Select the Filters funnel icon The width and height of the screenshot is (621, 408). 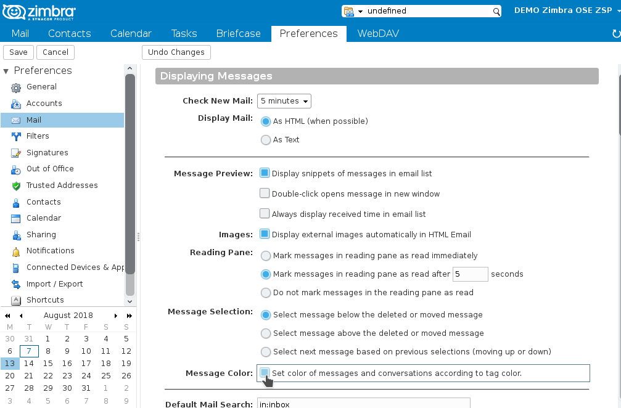[16, 137]
